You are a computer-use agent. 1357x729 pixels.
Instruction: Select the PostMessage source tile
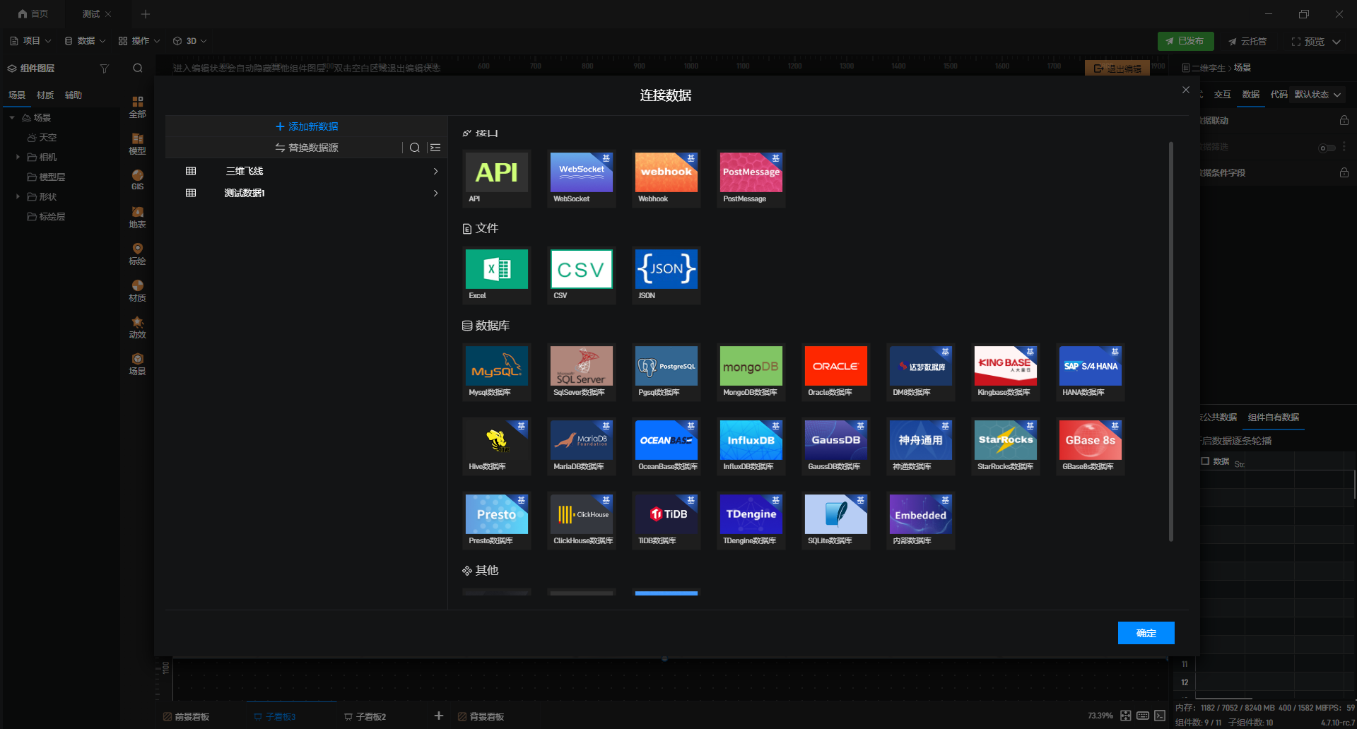pyautogui.click(x=751, y=179)
